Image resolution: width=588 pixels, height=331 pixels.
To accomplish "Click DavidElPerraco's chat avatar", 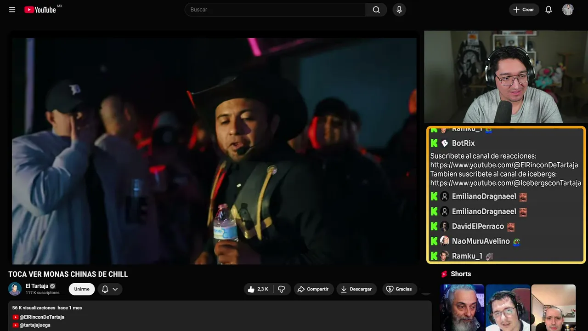I will pyautogui.click(x=445, y=227).
